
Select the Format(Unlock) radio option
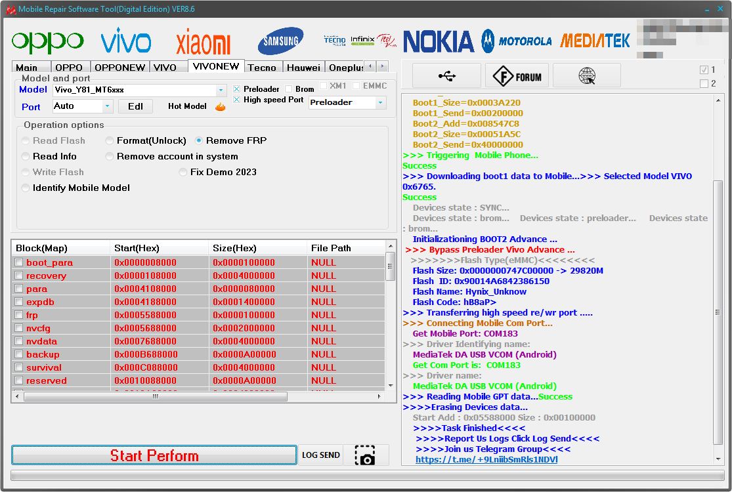(109, 141)
